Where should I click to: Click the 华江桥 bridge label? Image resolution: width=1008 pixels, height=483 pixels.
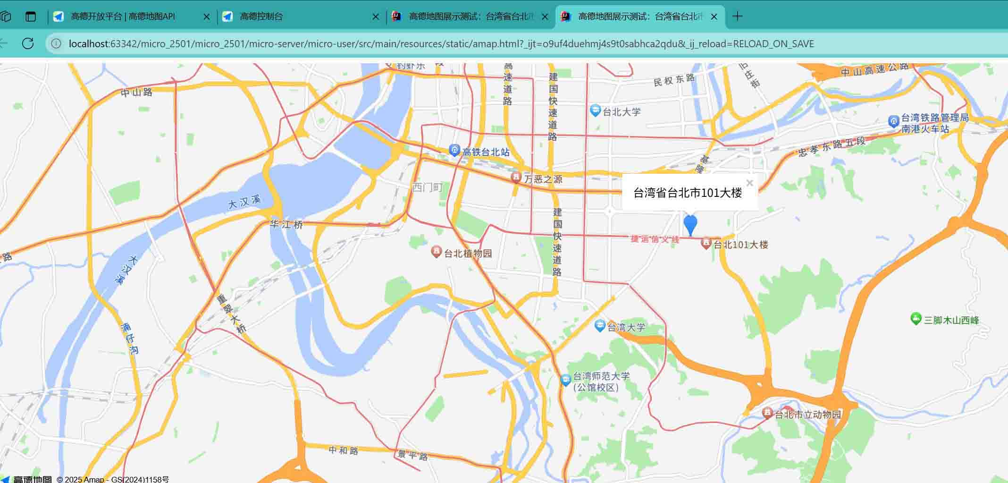286,224
